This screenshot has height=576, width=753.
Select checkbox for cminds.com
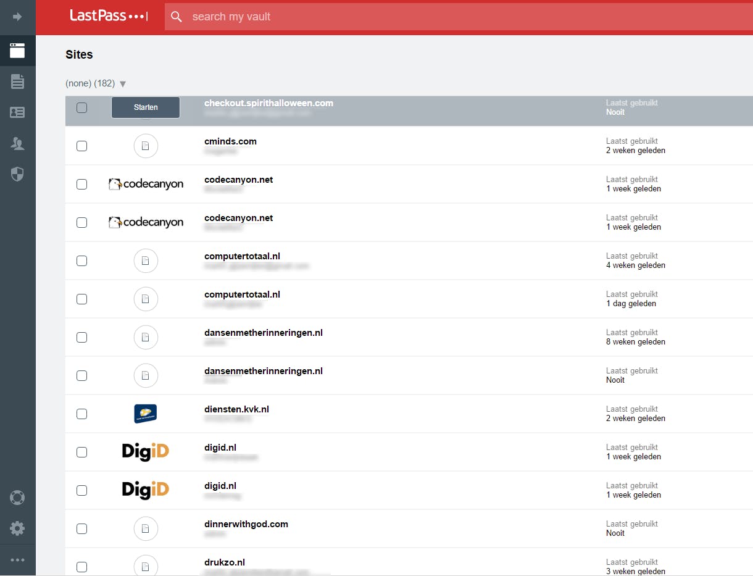[81, 146]
